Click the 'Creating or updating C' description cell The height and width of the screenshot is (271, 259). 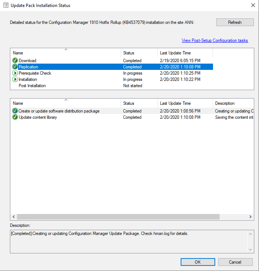pyautogui.click(x=234, y=111)
